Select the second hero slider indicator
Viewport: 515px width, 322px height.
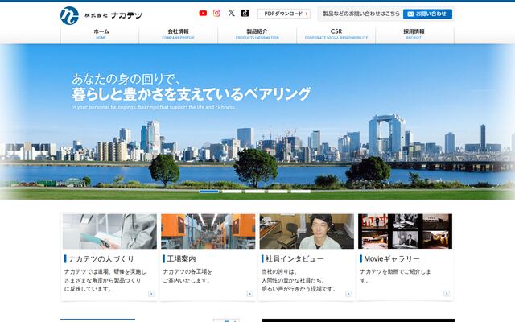pos(232,192)
